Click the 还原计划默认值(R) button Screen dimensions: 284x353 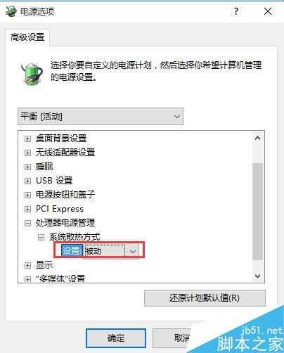click(205, 298)
